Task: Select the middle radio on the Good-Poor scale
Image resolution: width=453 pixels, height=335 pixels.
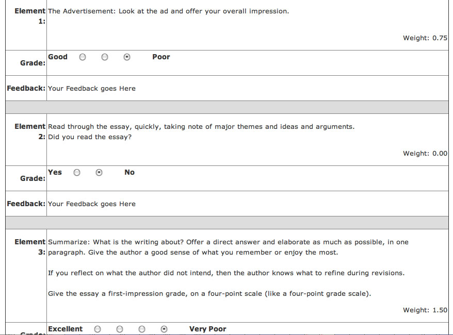Action: tap(105, 57)
